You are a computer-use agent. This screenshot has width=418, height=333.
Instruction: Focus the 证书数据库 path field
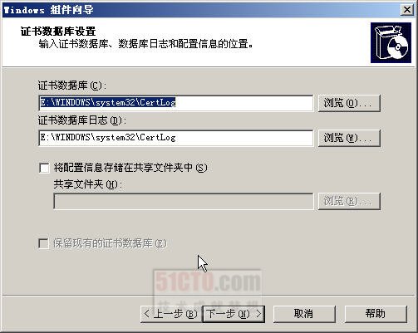point(176,103)
